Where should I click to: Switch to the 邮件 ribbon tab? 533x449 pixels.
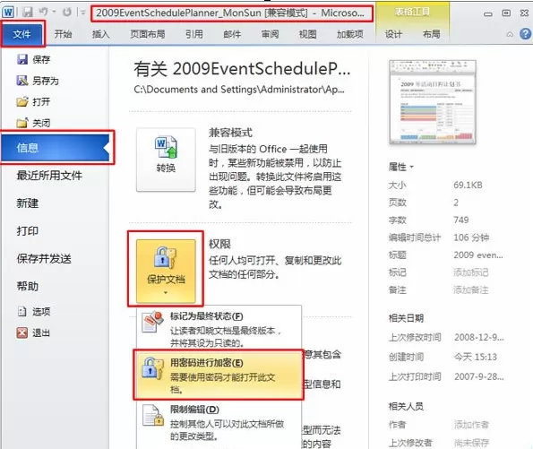tap(232, 34)
